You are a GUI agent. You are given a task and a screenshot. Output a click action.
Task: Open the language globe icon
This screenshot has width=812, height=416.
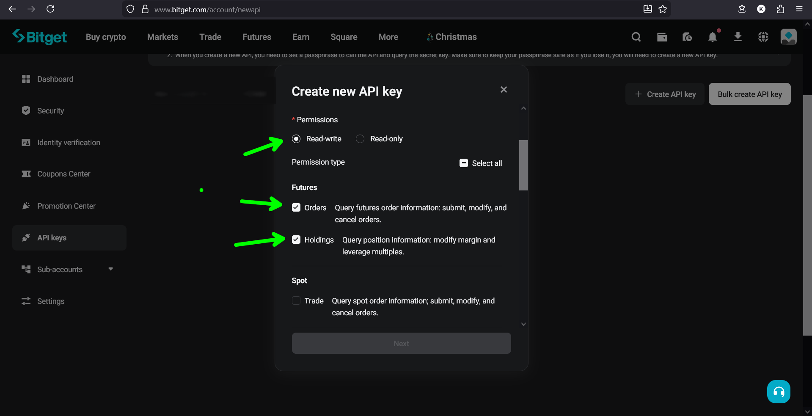tap(763, 37)
